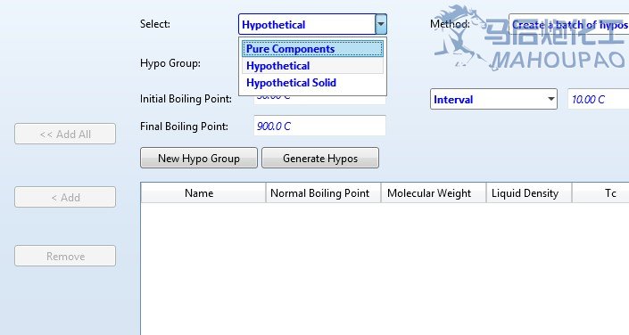Click the Remove button

65,256
